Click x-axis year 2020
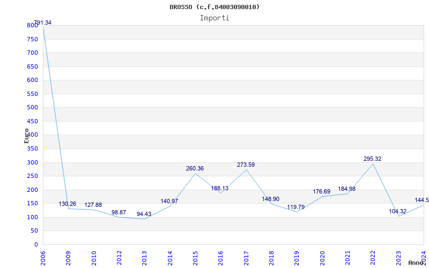 tap(322, 258)
